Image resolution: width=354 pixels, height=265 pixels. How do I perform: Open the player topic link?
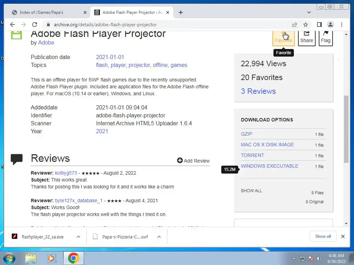118,65
